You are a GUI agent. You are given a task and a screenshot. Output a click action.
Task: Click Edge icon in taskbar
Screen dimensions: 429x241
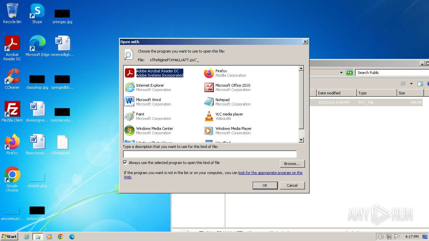pyautogui.click(x=72, y=237)
